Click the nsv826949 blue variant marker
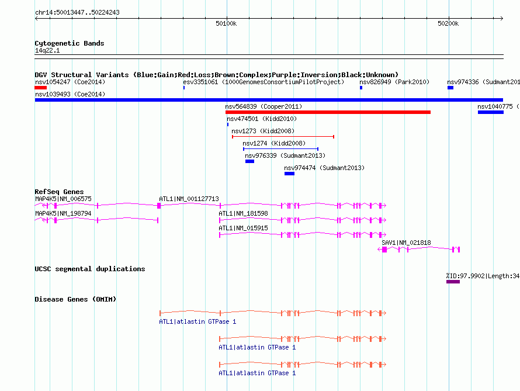 click(x=361, y=88)
